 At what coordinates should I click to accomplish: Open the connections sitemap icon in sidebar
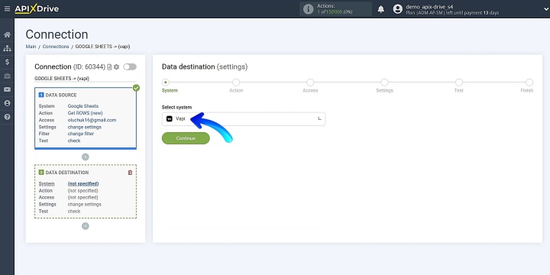click(x=7, y=48)
